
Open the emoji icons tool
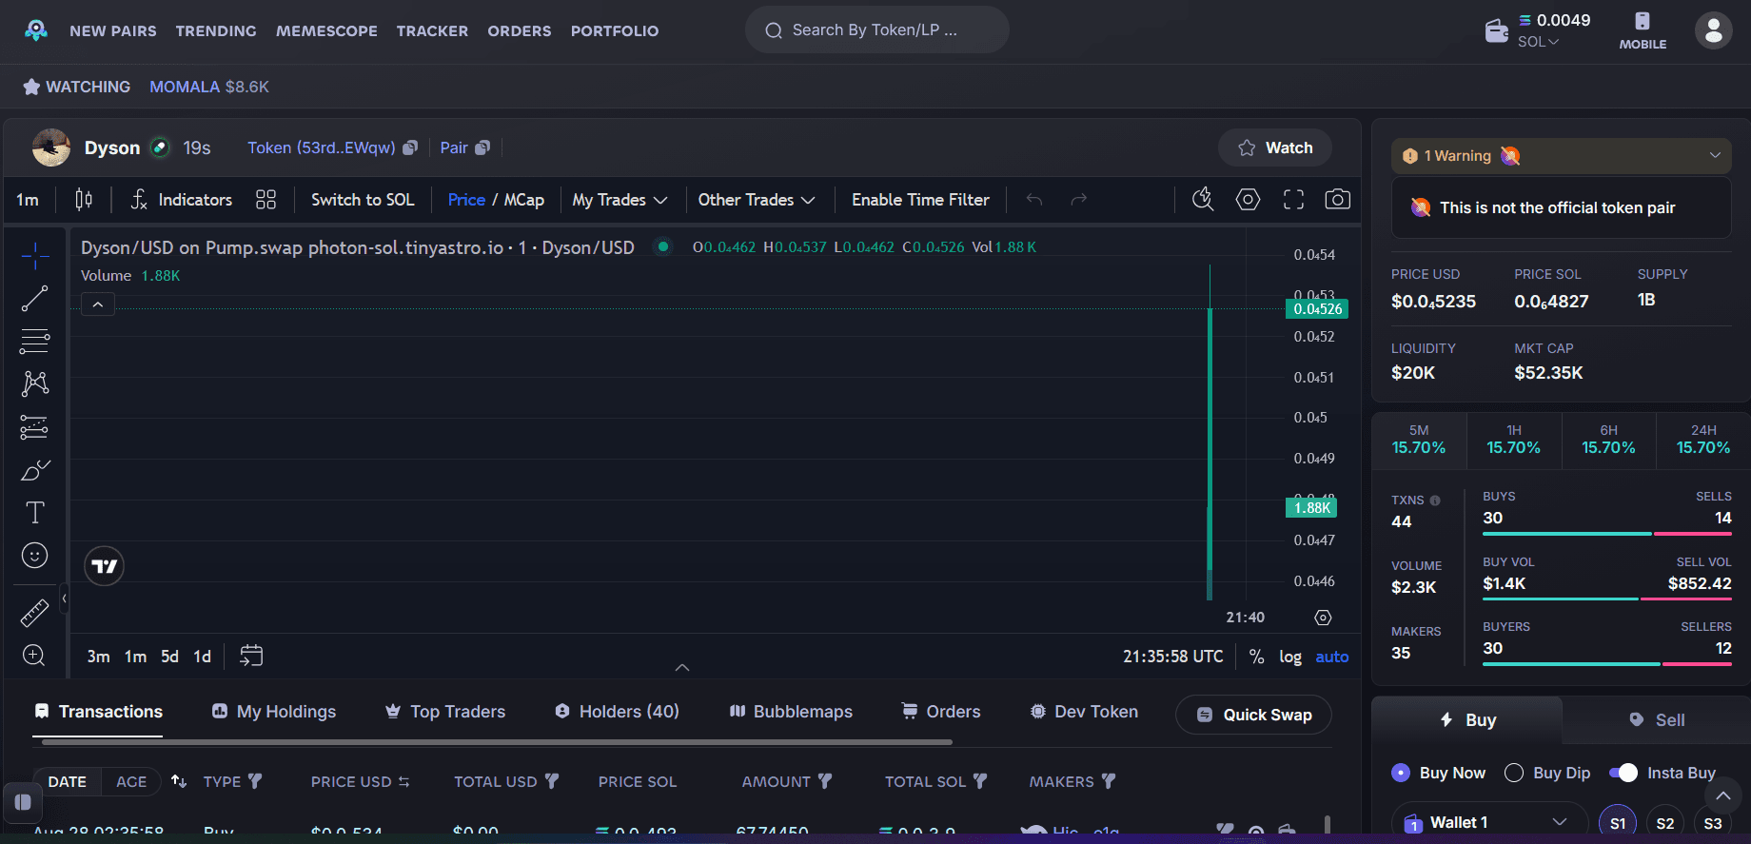pyautogui.click(x=35, y=556)
